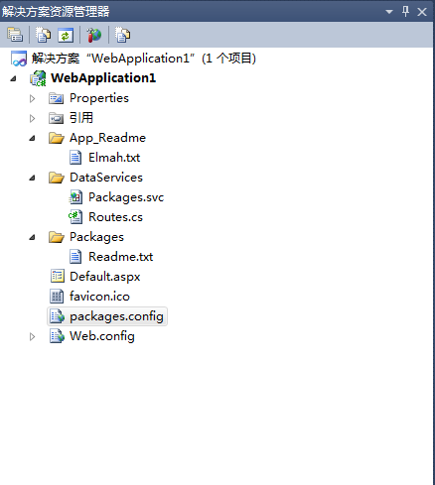Click the solution icon next to 解决方案

pos(19,59)
